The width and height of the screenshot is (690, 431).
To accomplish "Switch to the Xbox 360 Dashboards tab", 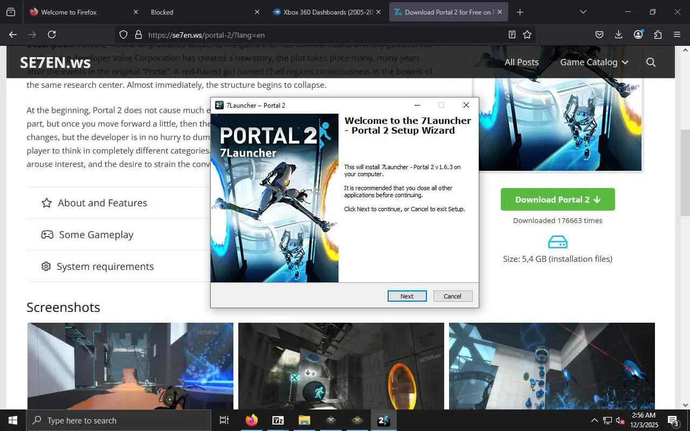I will pyautogui.click(x=327, y=12).
